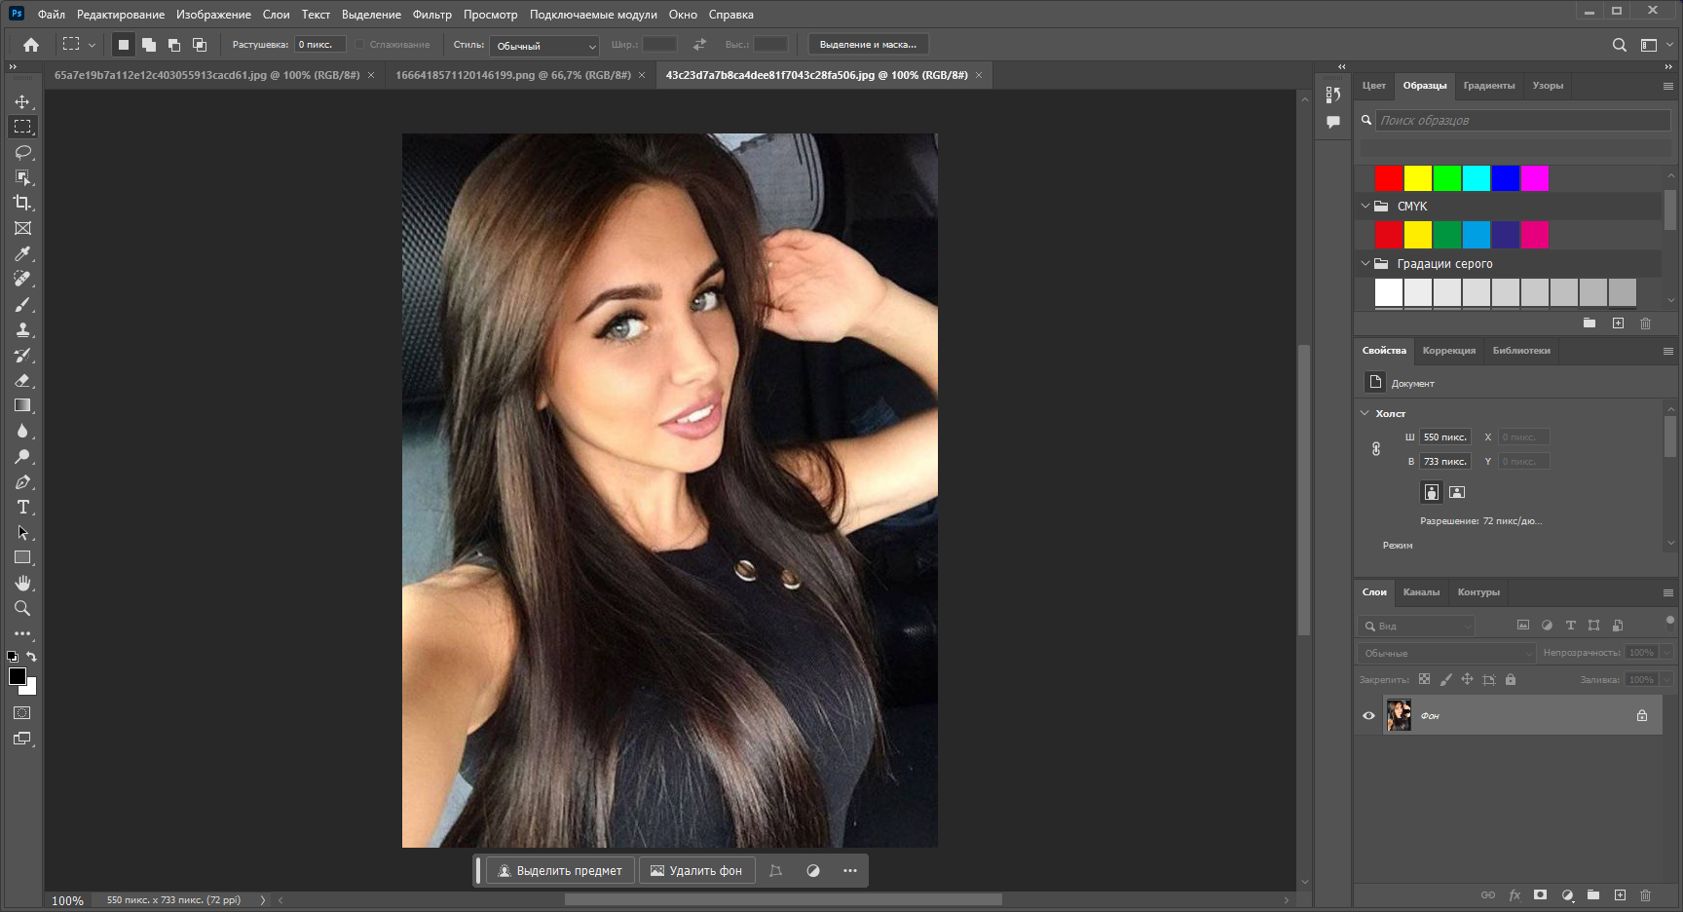1683x912 pixels.
Task: Select the Spot Healing Brush tool
Action: 22,279
